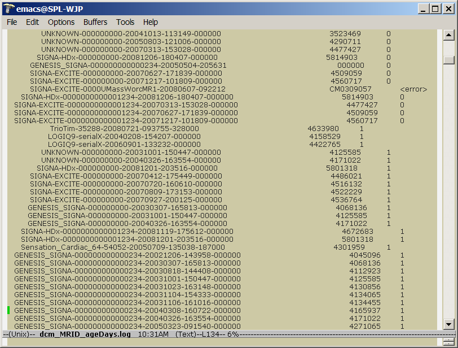The height and width of the screenshot is (348, 458).
Task: Open the Tools menu
Action: [x=125, y=22]
